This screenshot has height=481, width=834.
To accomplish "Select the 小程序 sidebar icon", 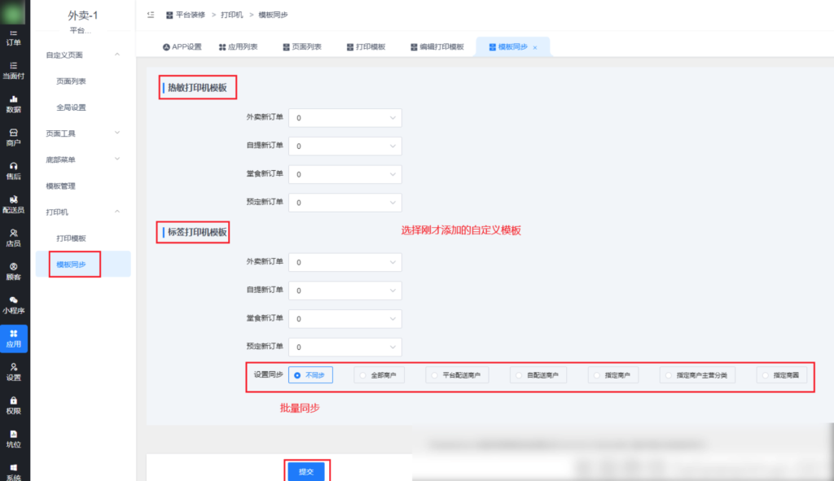I will (14, 304).
